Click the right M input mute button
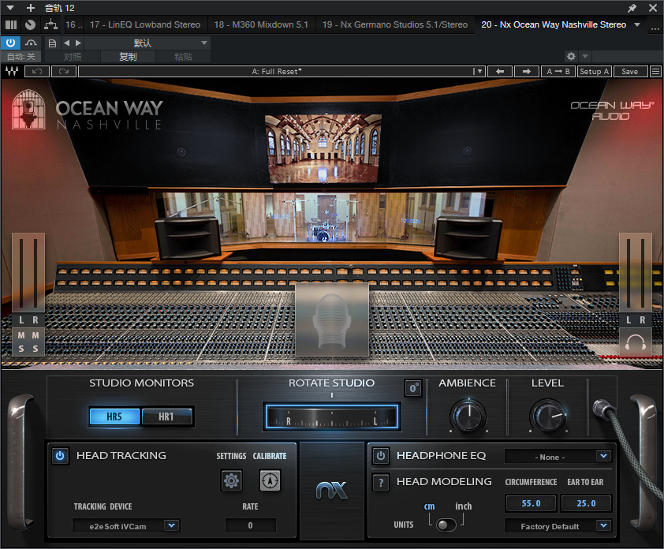The height and width of the screenshot is (549, 664). (x=35, y=335)
